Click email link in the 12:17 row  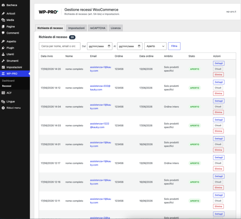click(x=100, y=163)
